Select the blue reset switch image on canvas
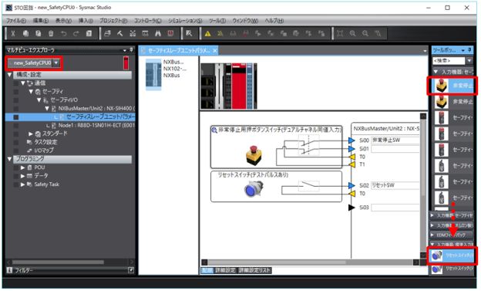This screenshot has height=291, width=481. [254, 188]
